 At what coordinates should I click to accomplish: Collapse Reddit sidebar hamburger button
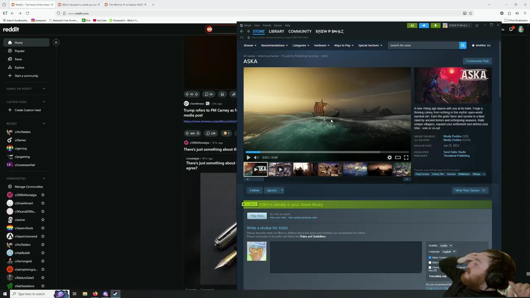click(56, 42)
